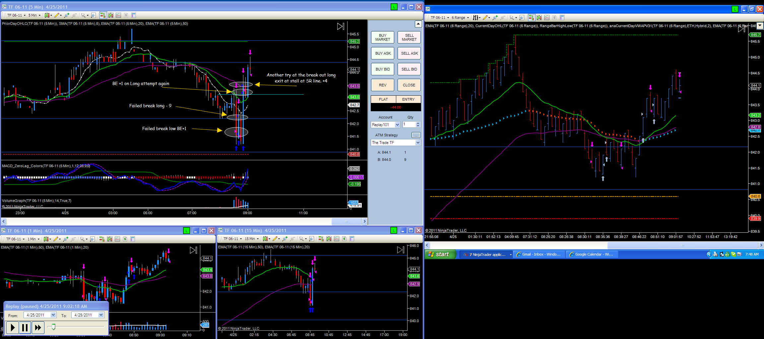
Task: Open Properties icon in 15 Min chart toolbar
Action: (x=352, y=239)
